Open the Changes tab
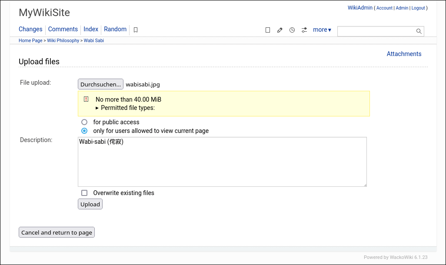This screenshot has width=446, height=265. (30, 29)
